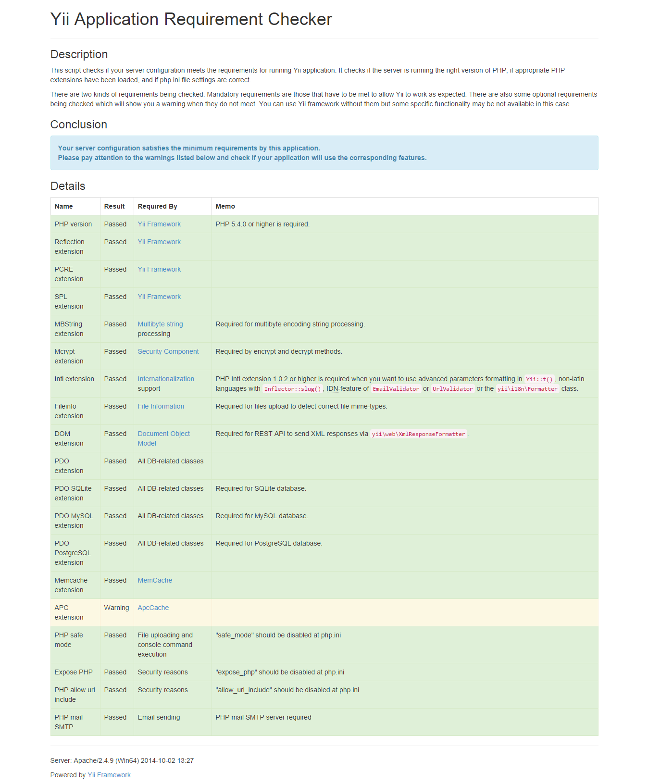648x784 pixels.
Task: Click the MBString extension name cell
Action: pos(75,329)
